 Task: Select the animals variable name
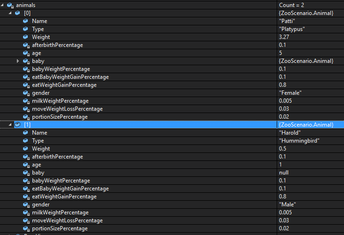(x=25, y=5)
